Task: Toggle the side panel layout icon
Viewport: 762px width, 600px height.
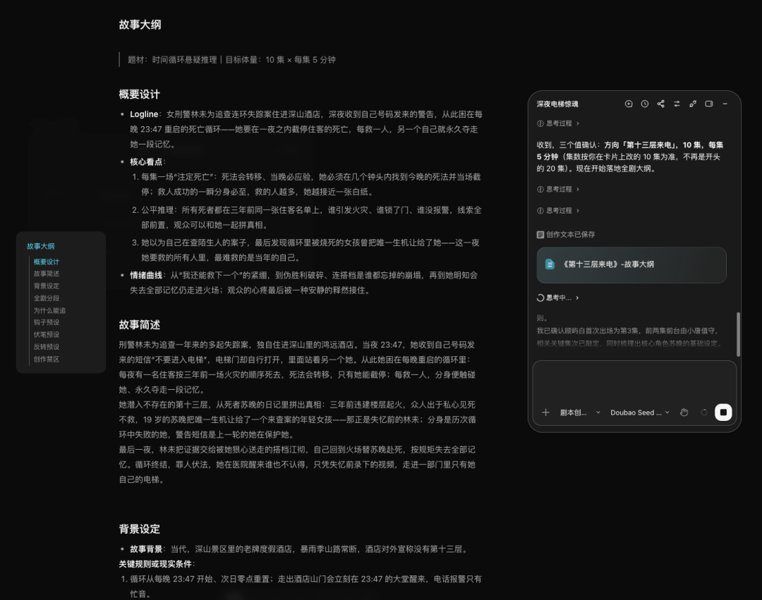Action: (708, 104)
